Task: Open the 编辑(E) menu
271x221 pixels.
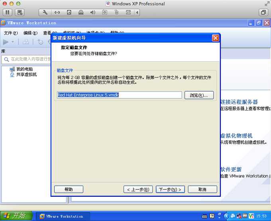Action: click(x=30, y=33)
